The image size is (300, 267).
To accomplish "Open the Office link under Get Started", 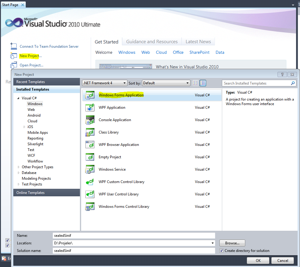I will pos(178,52).
